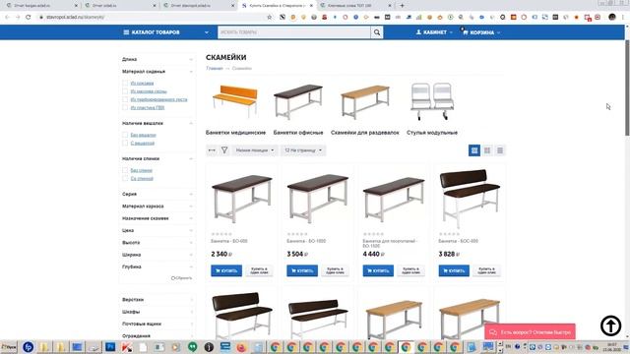Image resolution: width=630 pixels, height=354 pixels.
Task: Check the Без спинки filter
Action: (125, 170)
